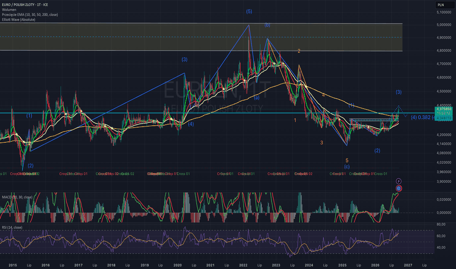Viewport: 456px width, 269px height.
Task: Click the lightning bolt event marker icon
Action: pos(398,181)
